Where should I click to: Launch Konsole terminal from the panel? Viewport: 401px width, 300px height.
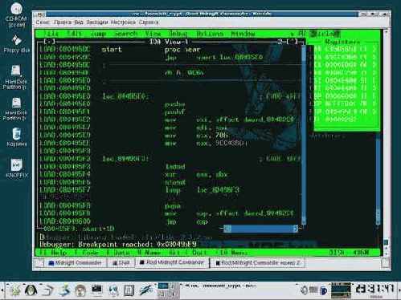[x=97, y=290]
